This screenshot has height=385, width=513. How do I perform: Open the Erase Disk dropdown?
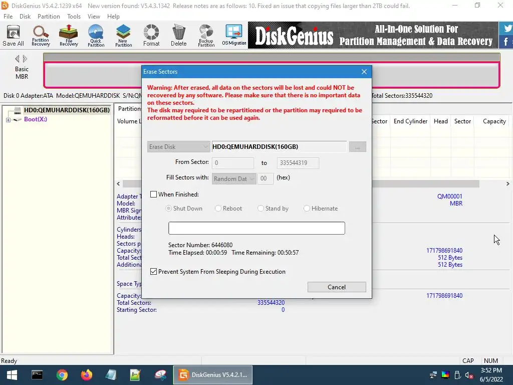[x=178, y=147]
